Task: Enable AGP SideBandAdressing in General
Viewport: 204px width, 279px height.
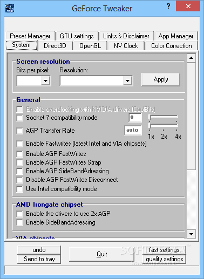Action: [19, 171]
